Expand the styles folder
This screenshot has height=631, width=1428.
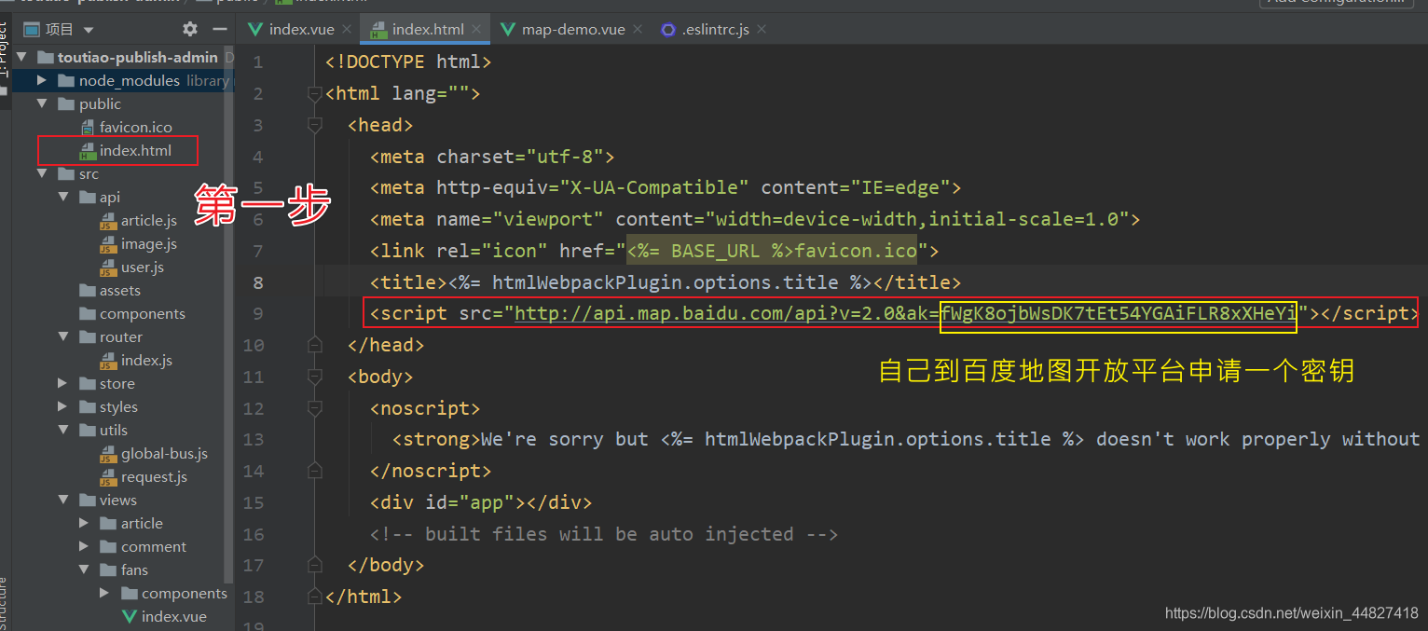[62, 406]
